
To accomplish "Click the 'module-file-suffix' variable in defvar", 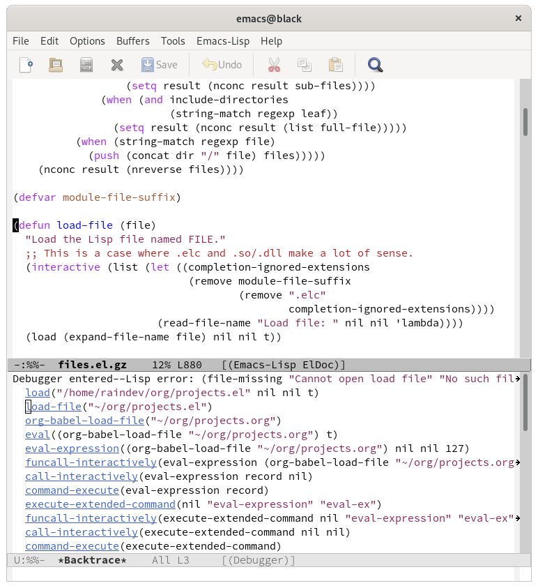I will tap(119, 197).
